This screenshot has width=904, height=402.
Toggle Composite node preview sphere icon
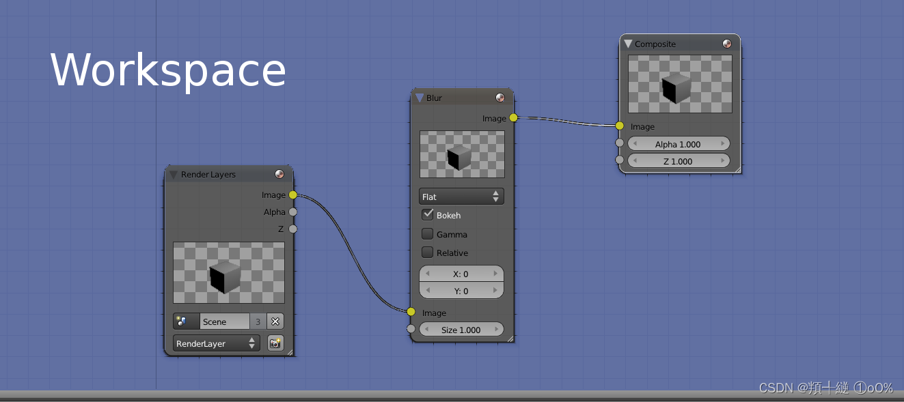pos(727,44)
